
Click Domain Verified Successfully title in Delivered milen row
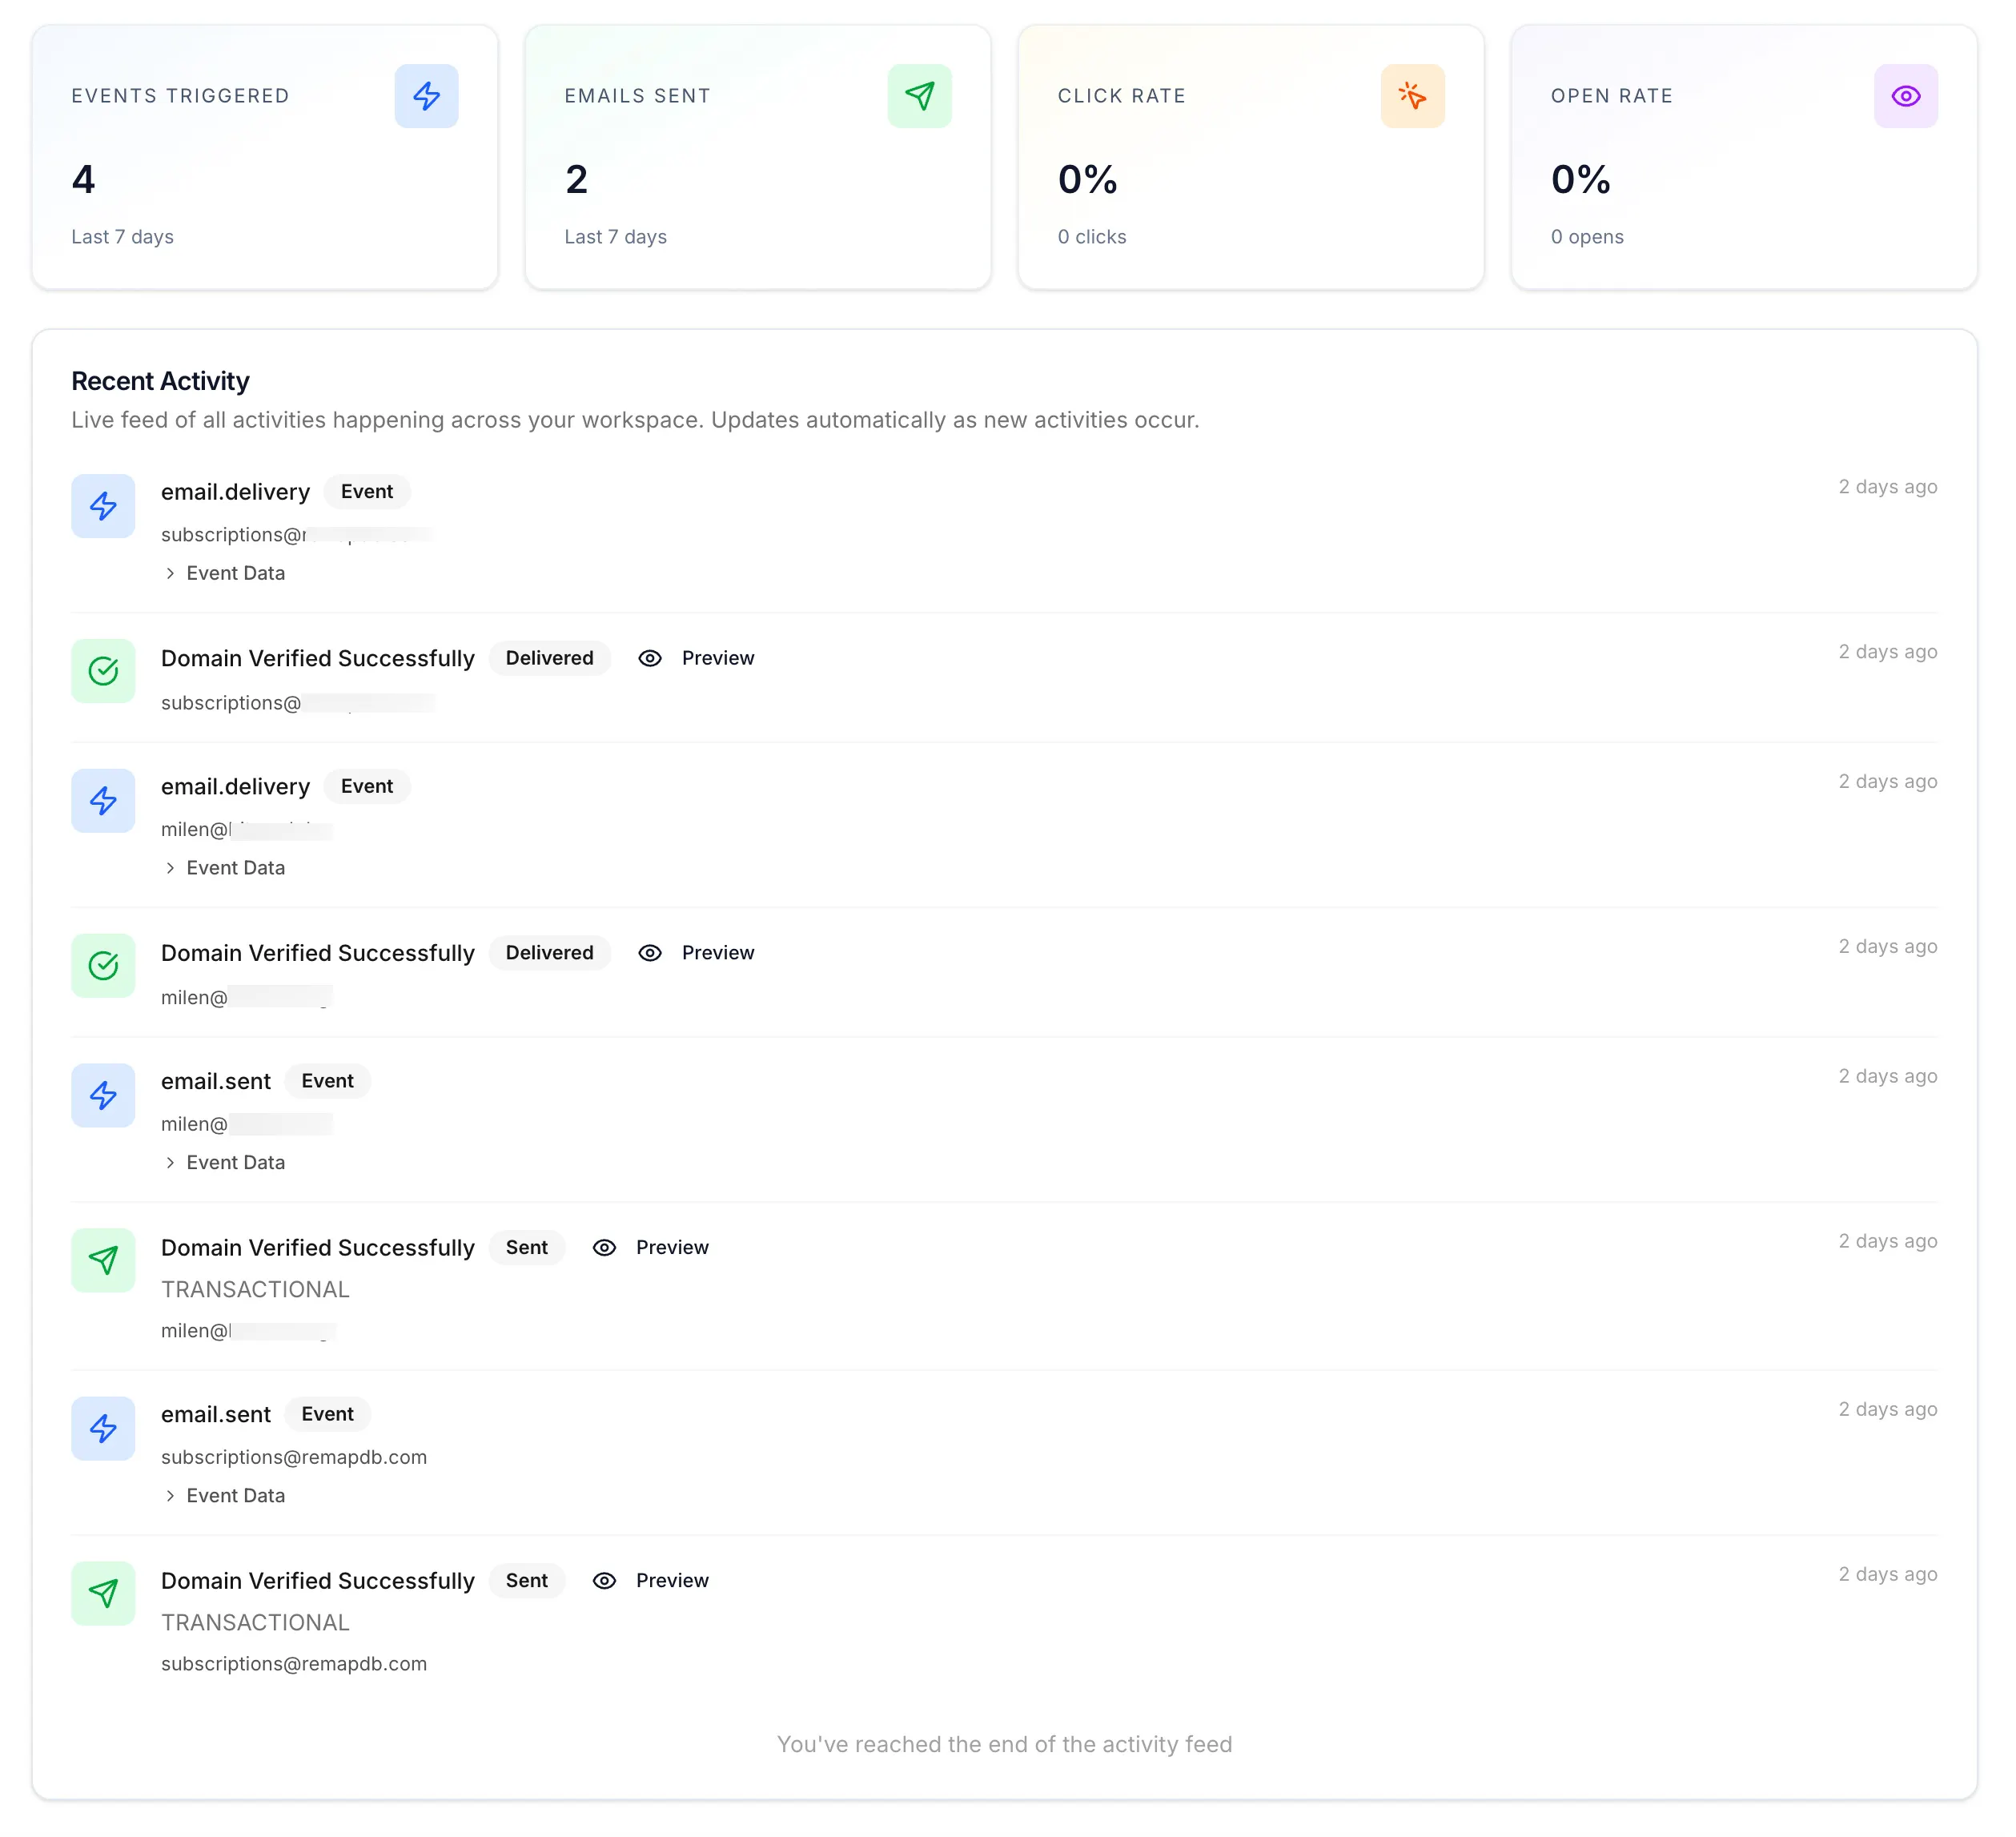click(318, 953)
